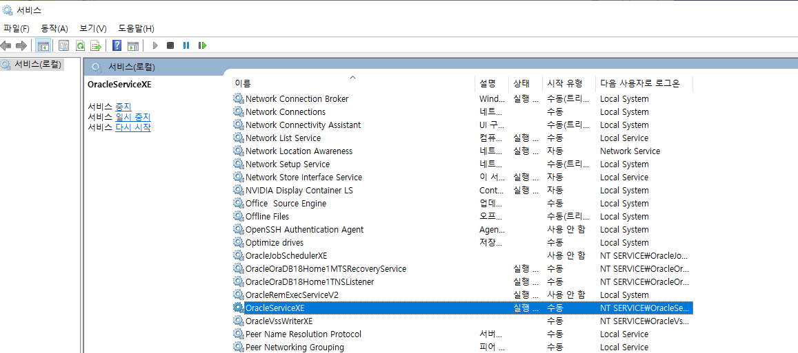Select the OracleRemExecServiceV2 name
798x353 pixels.
pyautogui.click(x=292, y=295)
